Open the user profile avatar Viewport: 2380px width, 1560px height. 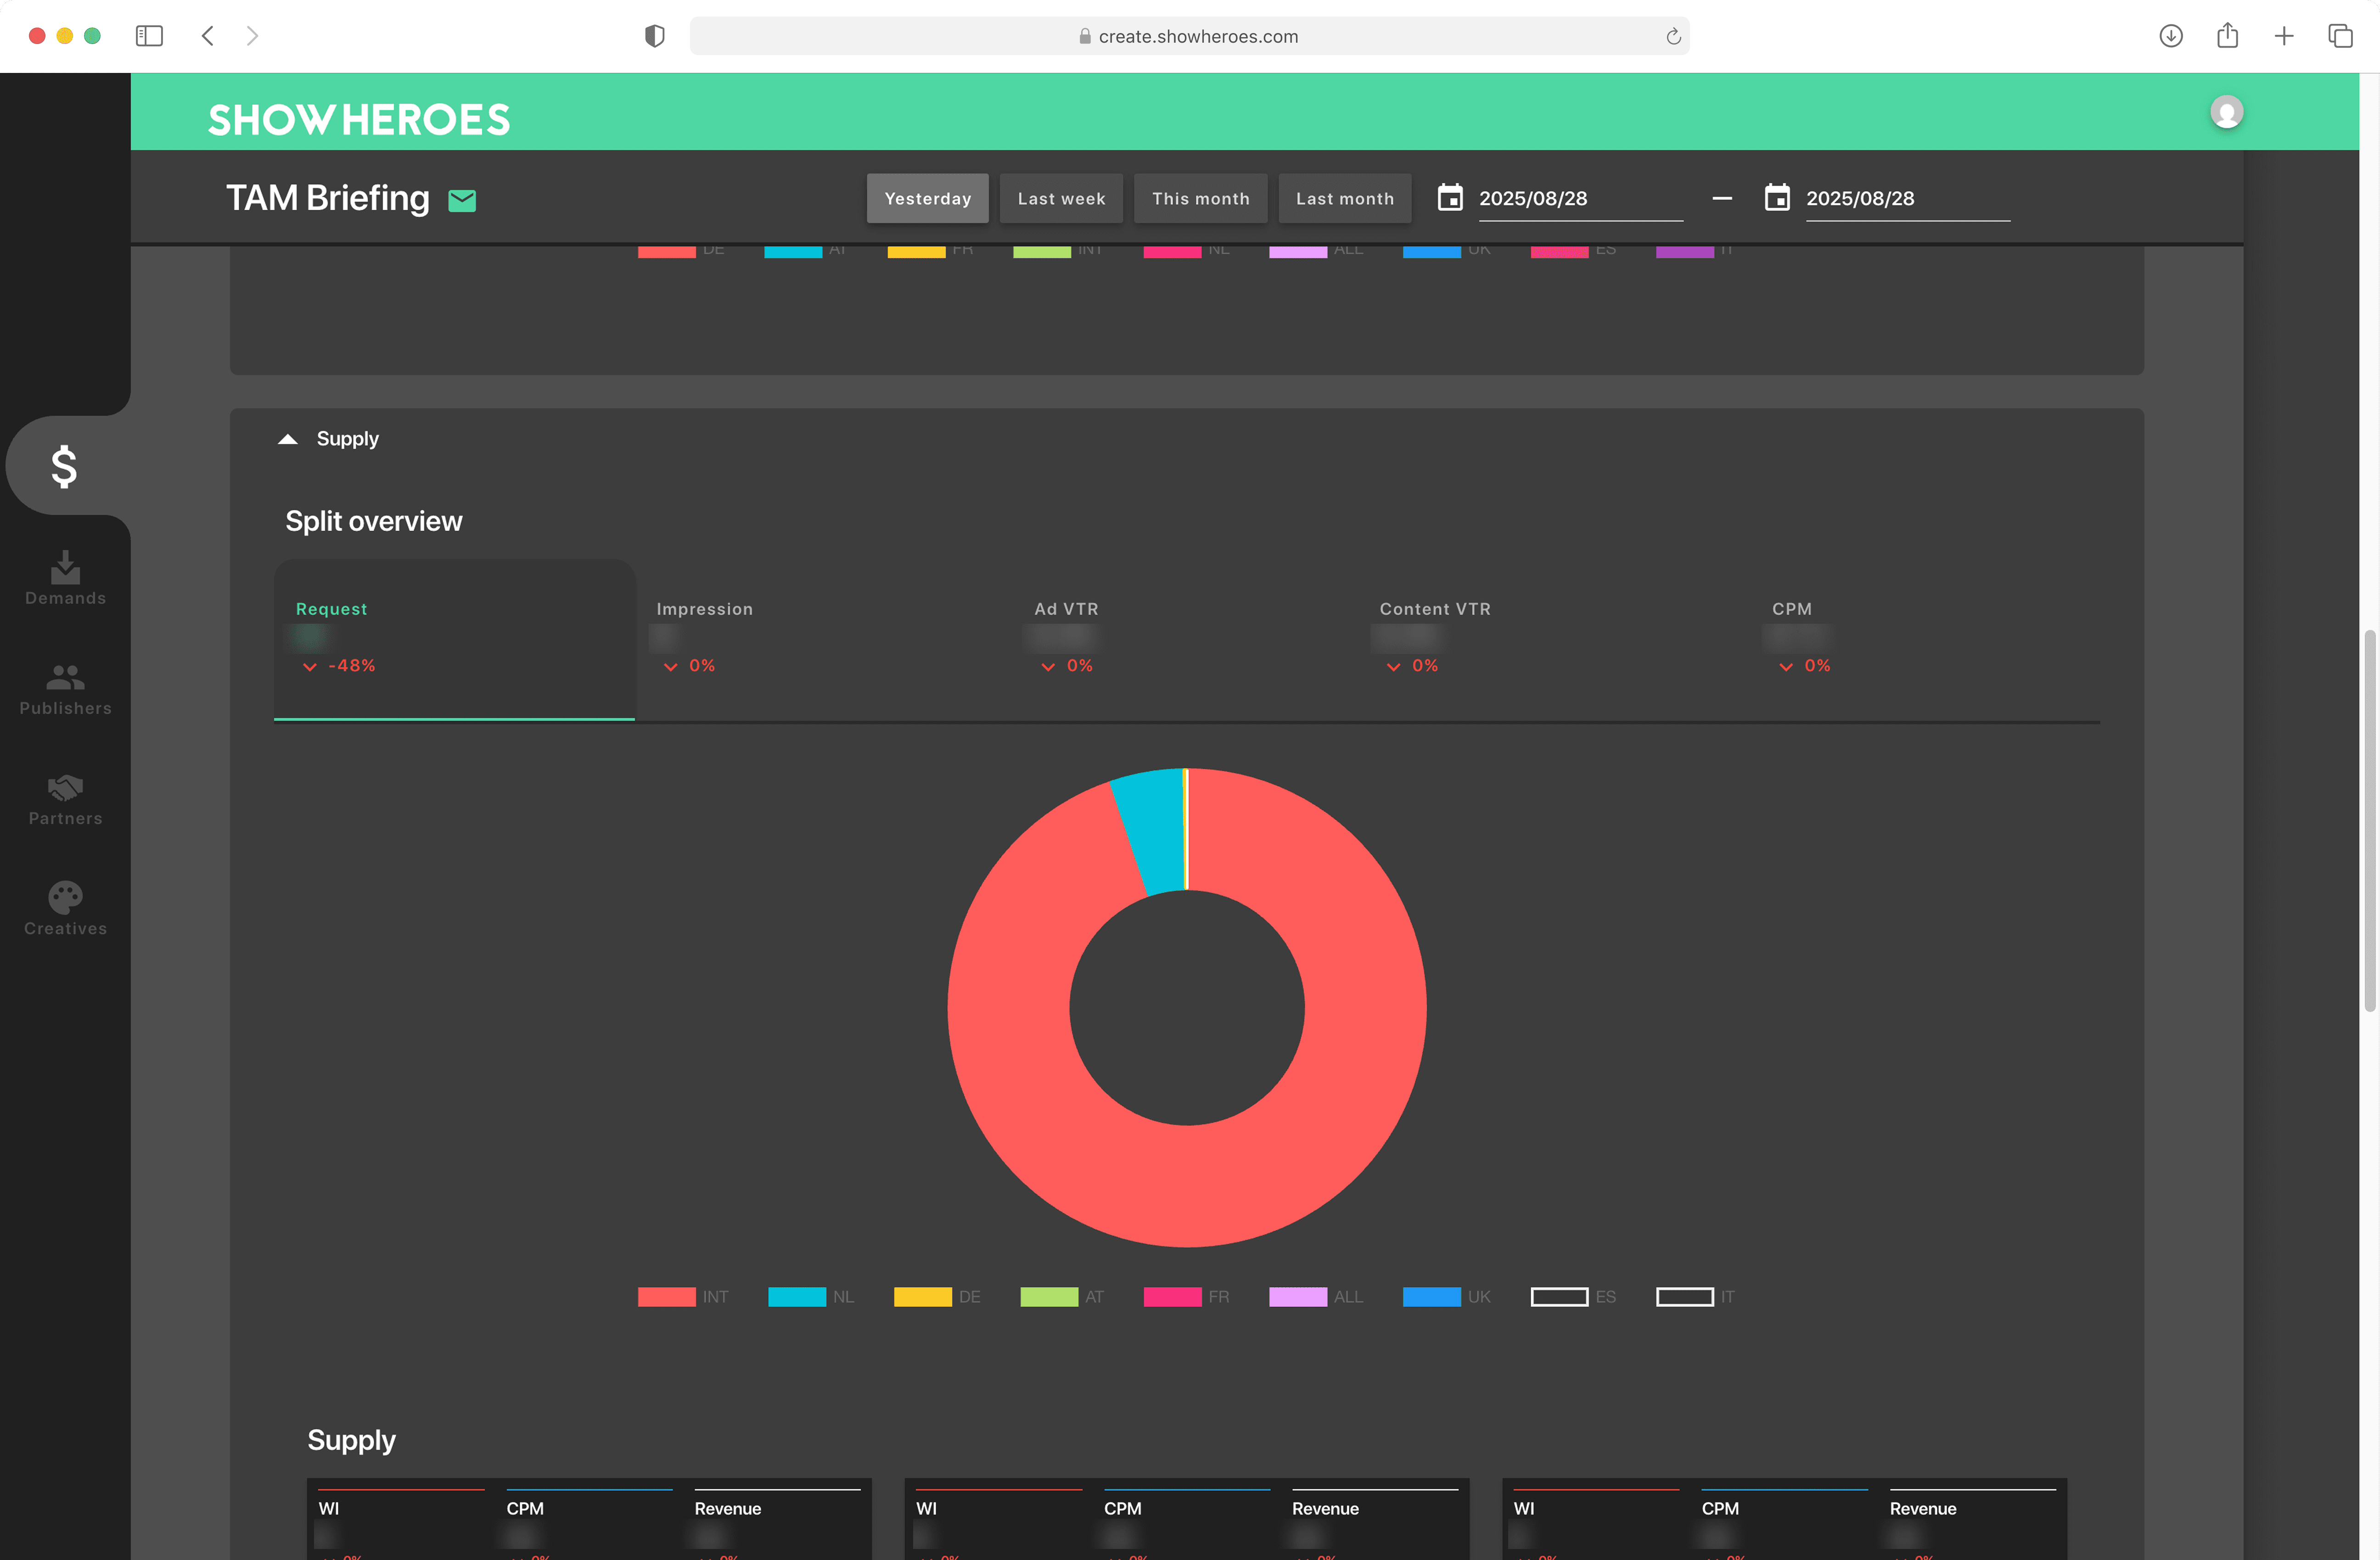point(2226,112)
